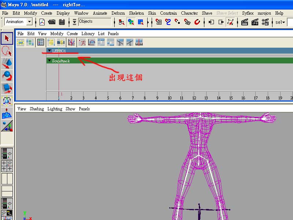Viewport: 293px width, 220px height.
Task: Select the arrow Select tool
Action: (7, 38)
